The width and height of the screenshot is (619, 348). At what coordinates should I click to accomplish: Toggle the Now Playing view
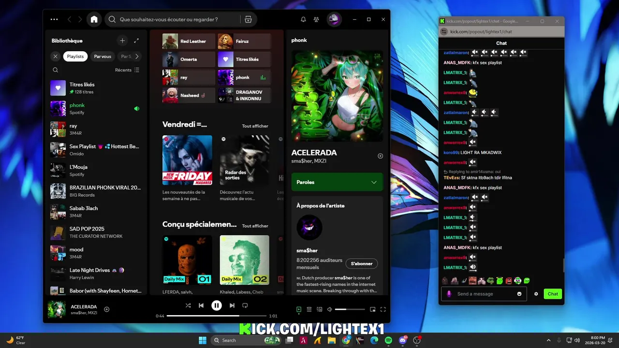tap(299, 309)
